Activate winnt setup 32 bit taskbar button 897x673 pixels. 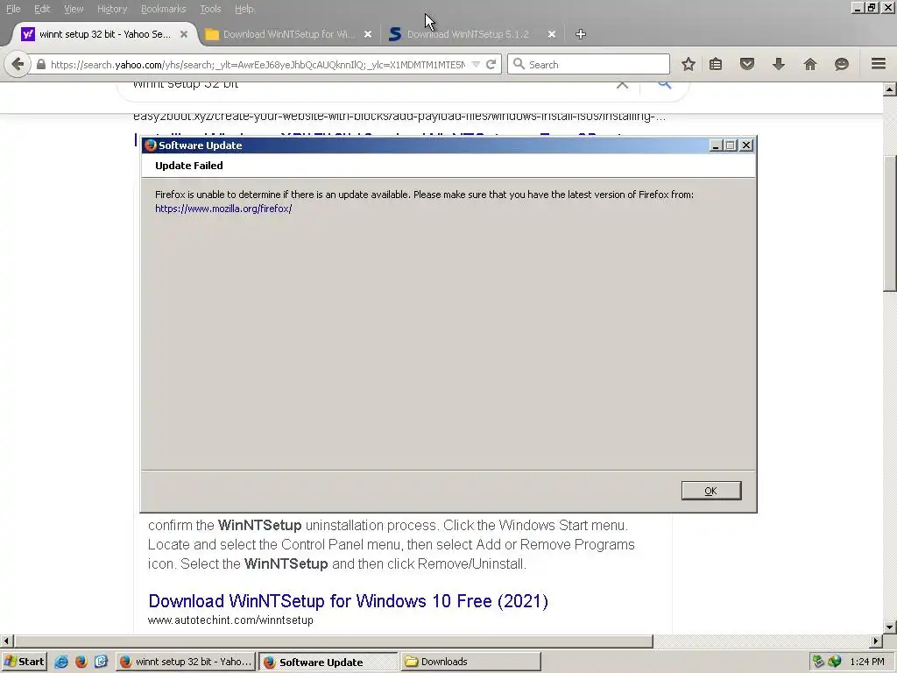186,662
